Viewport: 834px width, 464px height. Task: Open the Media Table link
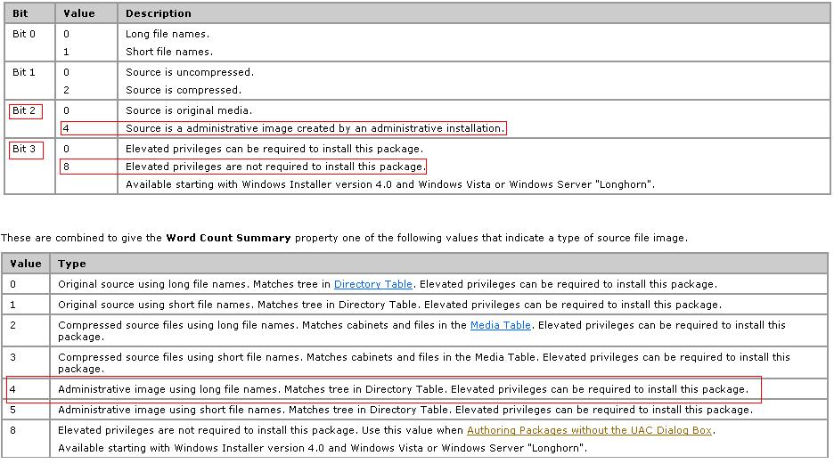500,325
